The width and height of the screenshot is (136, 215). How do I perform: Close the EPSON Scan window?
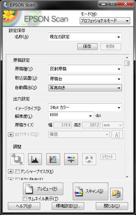click(x=125, y=4)
